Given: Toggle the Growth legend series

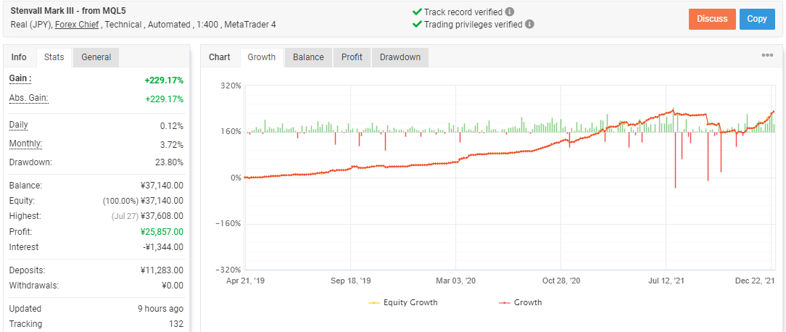Looking at the screenshot, I should coord(521,302).
